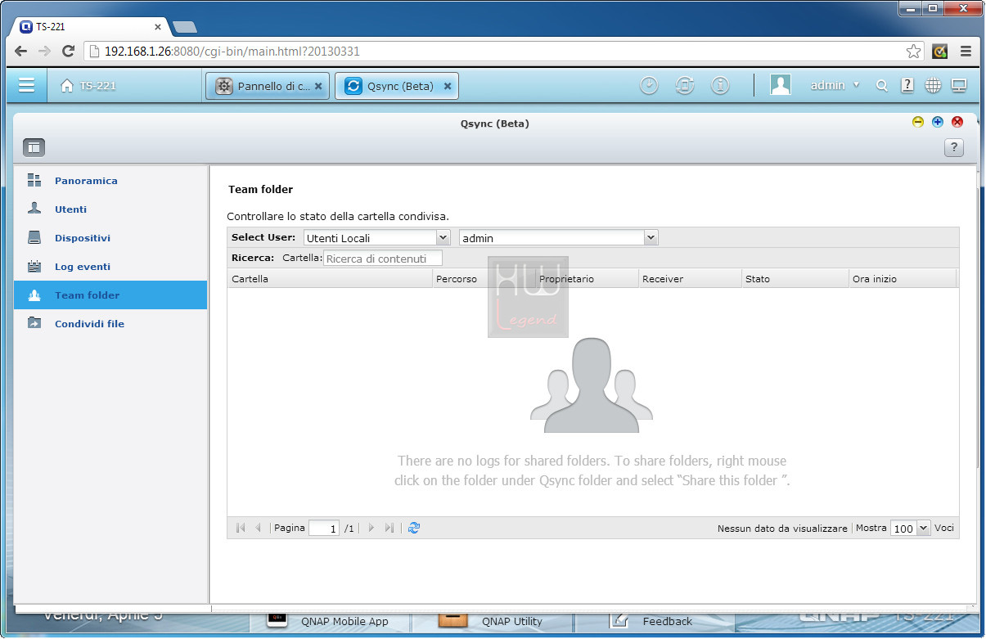Click the admin user avatar icon
This screenshot has height=639, width=986.
pyautogui.click(x=781, y=85)
